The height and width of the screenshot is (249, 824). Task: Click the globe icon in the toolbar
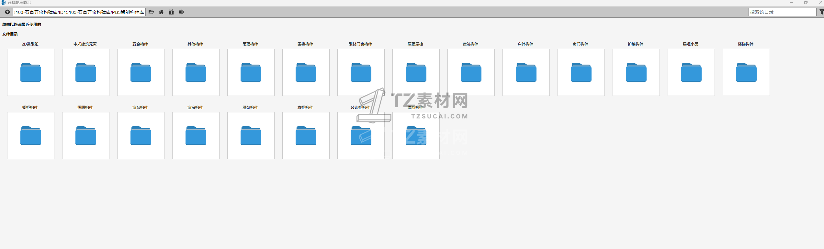(181, 12)
